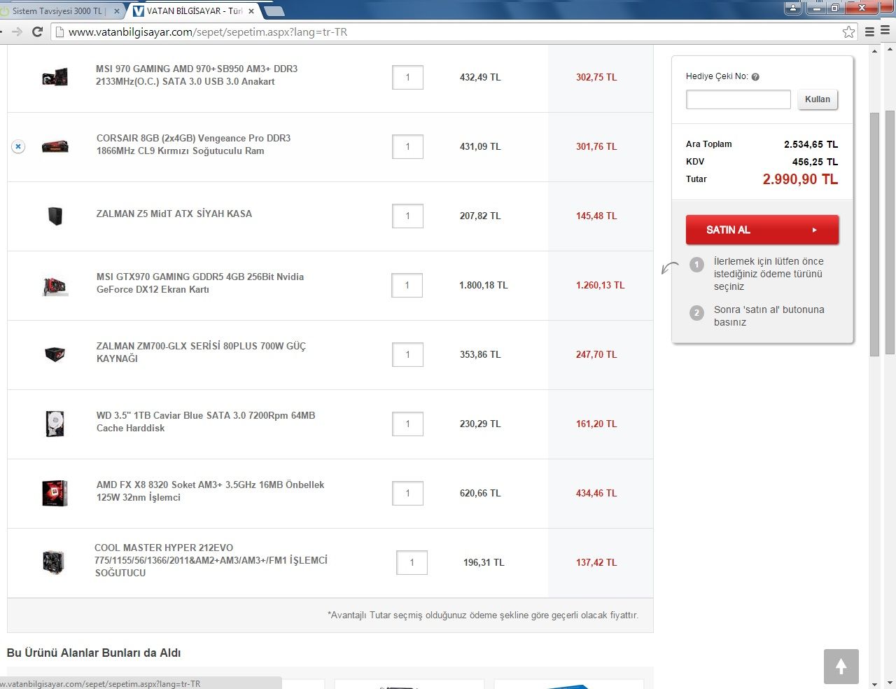Open the CORSAIR Vengeance Pro RAM thumbnail

pos(55,146)
